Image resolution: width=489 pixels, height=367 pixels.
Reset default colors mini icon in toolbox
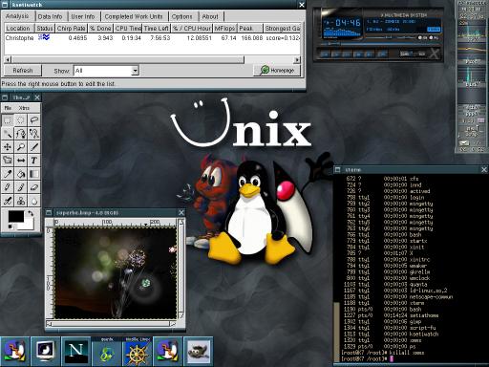tap(11, 227)
